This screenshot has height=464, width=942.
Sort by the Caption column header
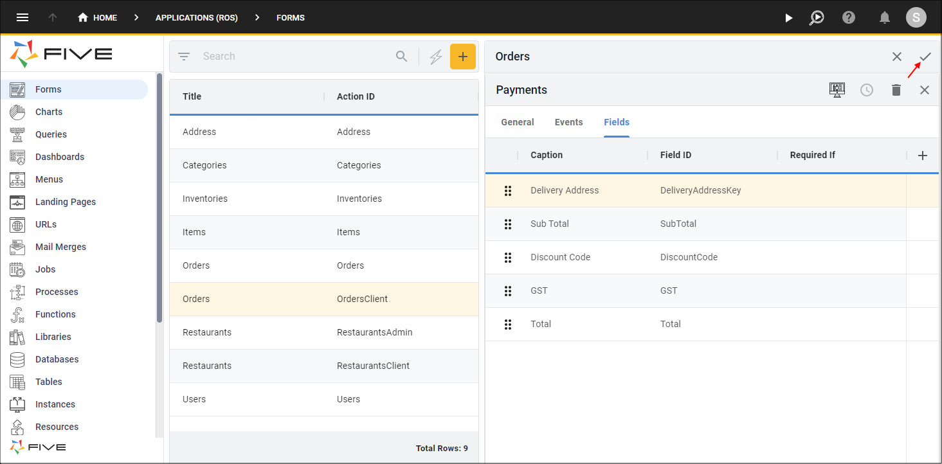(x=547, y=155)
